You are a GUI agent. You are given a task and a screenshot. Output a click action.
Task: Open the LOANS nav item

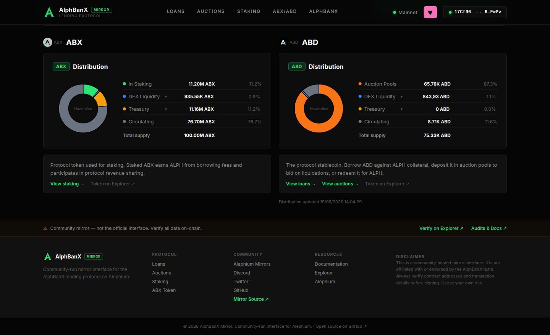(x=176, y=11)
